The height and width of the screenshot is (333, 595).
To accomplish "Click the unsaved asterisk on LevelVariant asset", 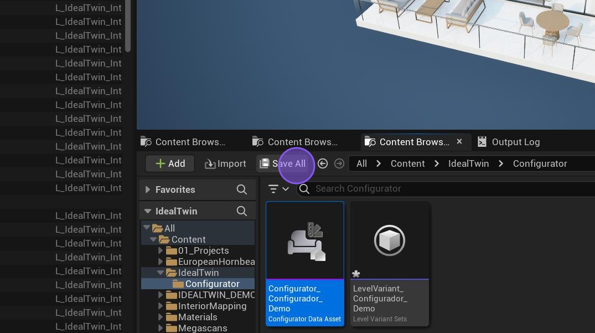I will click(x=356, y=274).
